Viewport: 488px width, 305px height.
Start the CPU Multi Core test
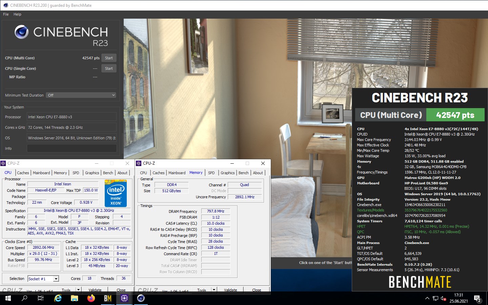coord(109,58)
